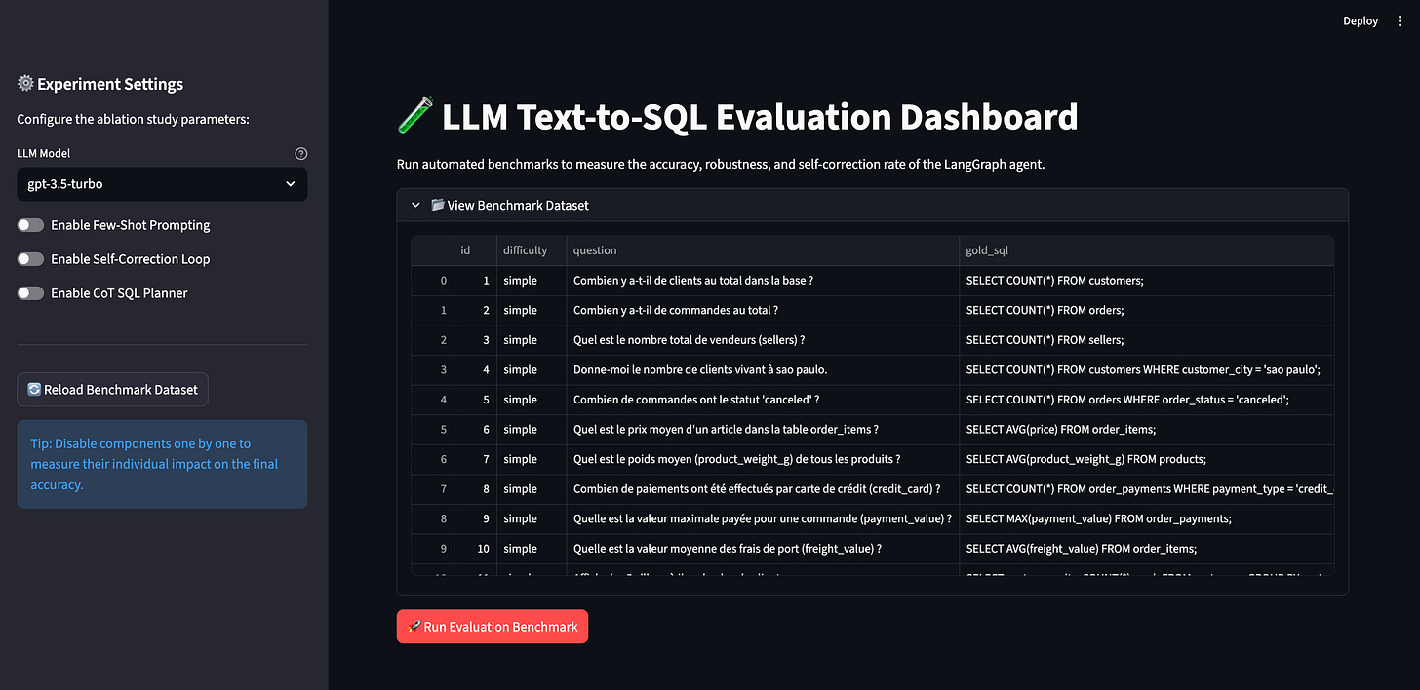Click the test tube icon in the dashboard title
Image resolution: width=1420 pixels, height=690 pixels.
coord(414,115)
